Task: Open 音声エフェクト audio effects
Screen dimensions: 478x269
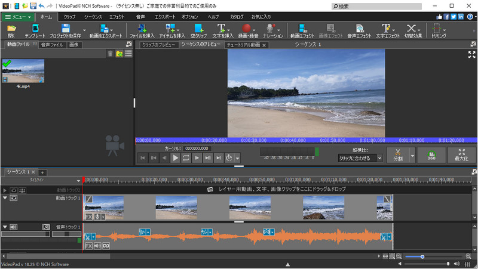Action: 360,31
